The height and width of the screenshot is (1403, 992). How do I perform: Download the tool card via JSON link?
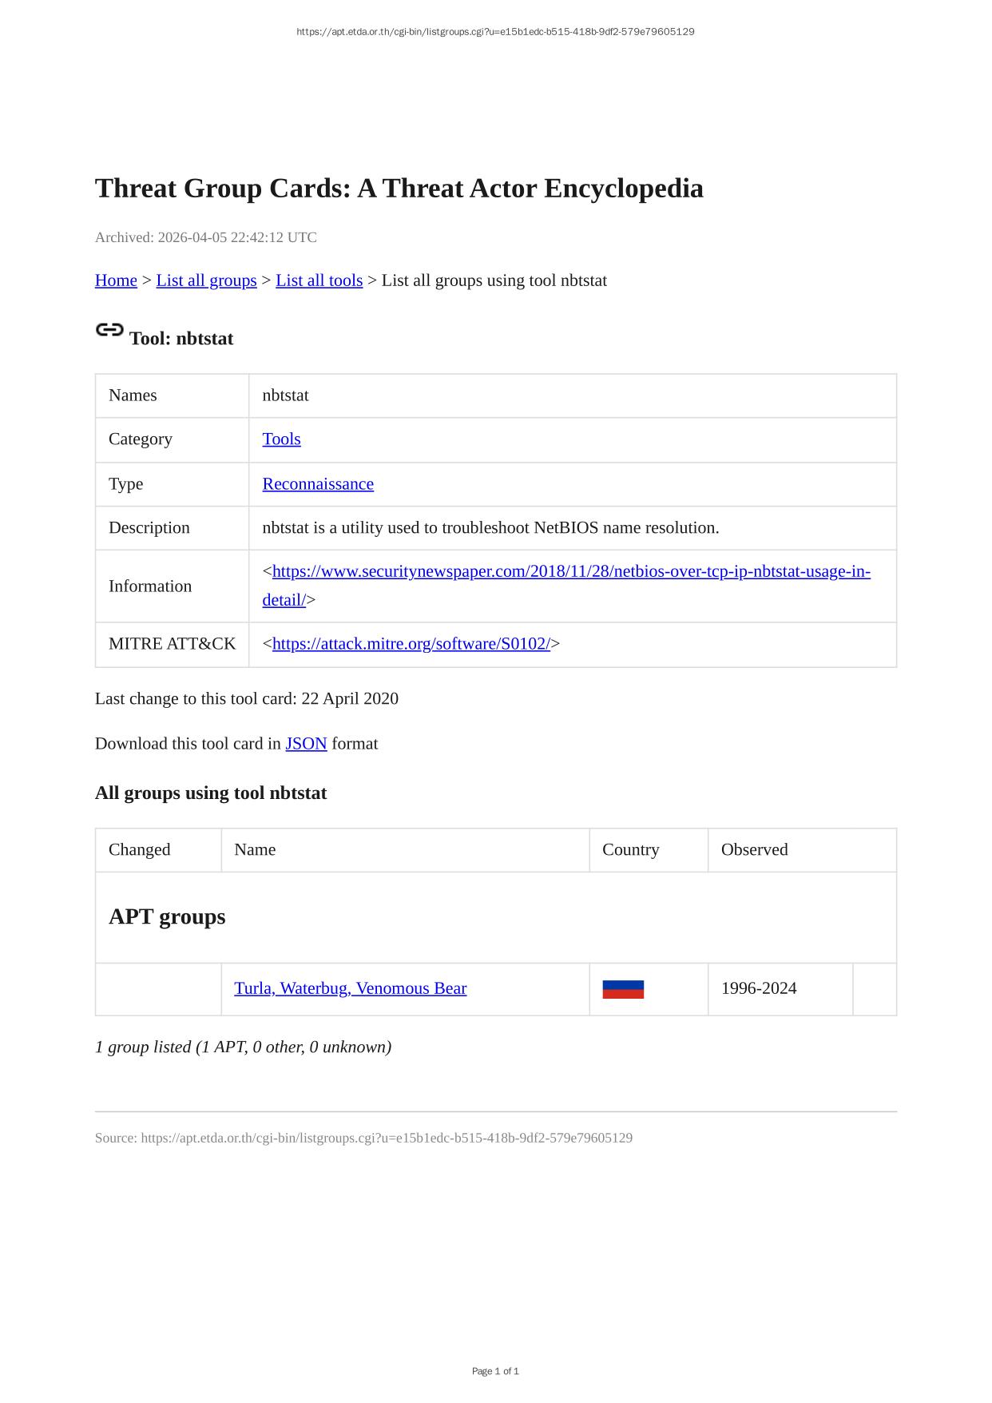pyautogui.click(x=306, y=744)
